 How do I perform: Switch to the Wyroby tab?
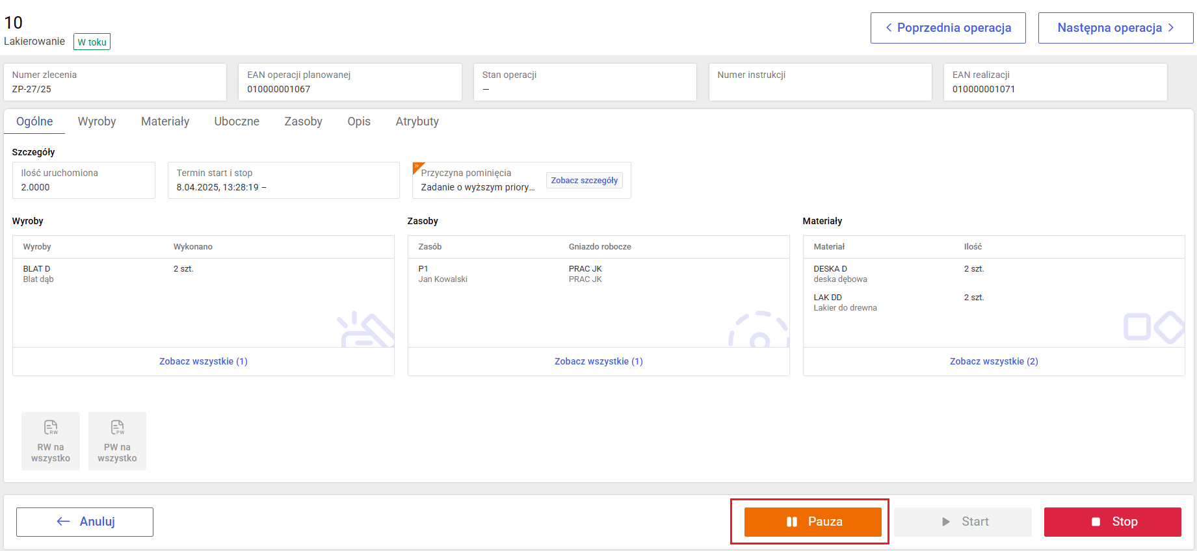pos(97,122)
